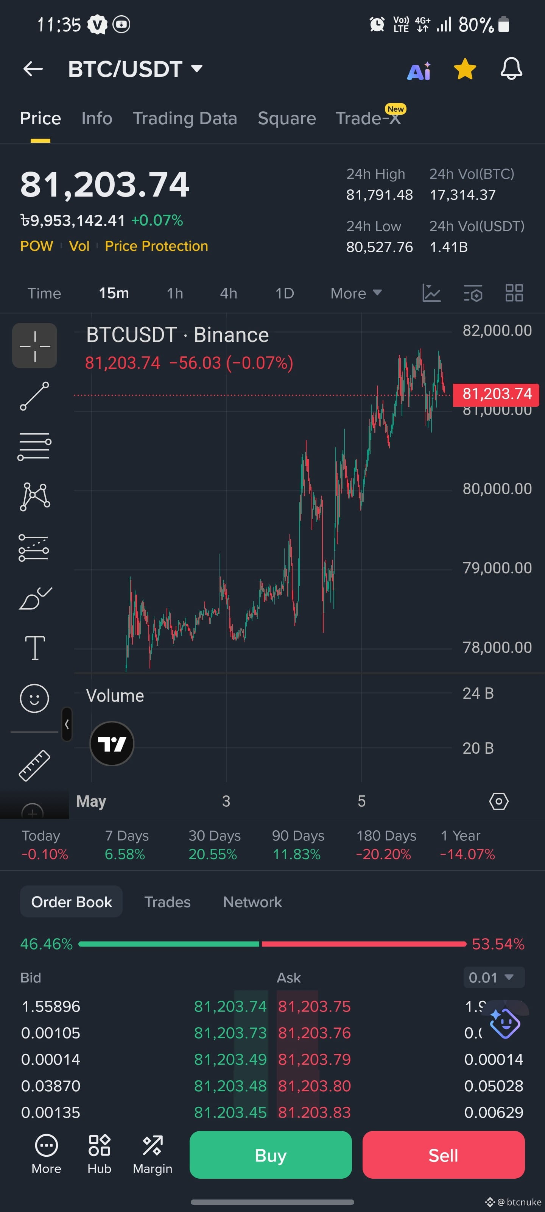Tap the Vol tag
The width and height of the screenshot is (545, 1212).
[x=79, y=245]
